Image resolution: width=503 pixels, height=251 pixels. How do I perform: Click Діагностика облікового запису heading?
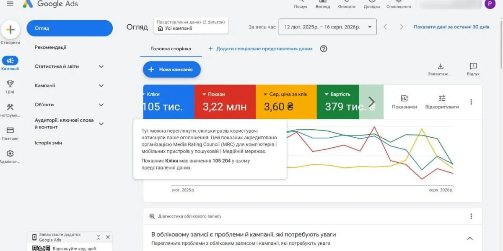pos(189,216)
